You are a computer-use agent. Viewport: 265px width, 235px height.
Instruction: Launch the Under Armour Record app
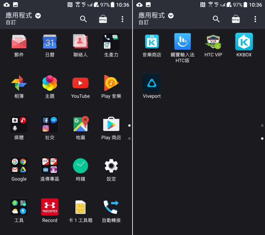50,207
